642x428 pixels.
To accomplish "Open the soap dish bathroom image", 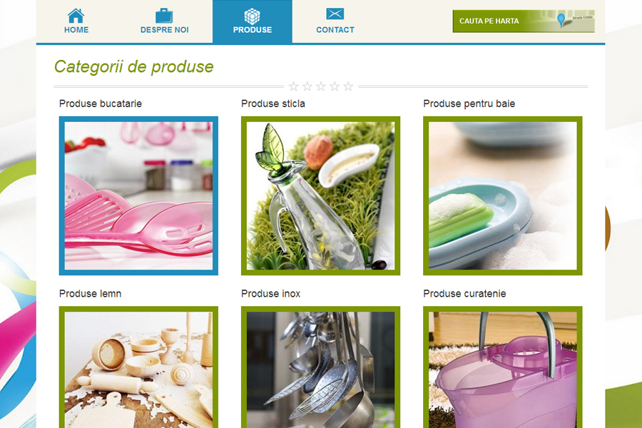I will [x=503, y=195].
